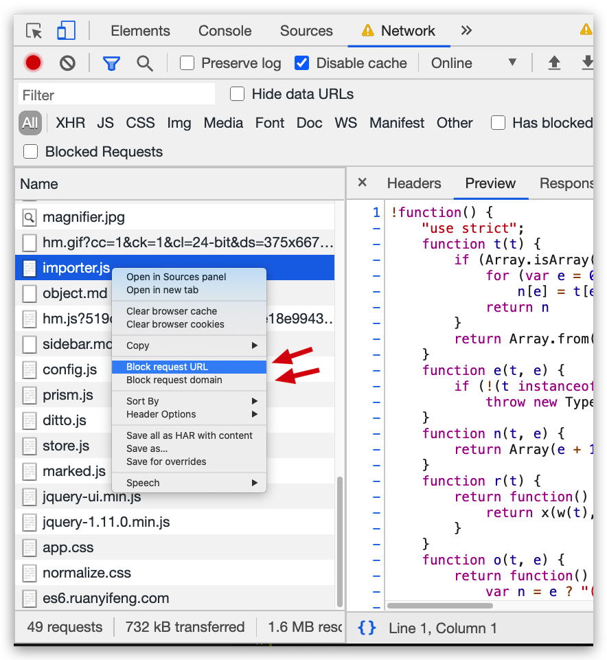The width and height of the screenshot is (607, 660).
Task: Toggle the filter funnel icon
Action: point(111,63)
